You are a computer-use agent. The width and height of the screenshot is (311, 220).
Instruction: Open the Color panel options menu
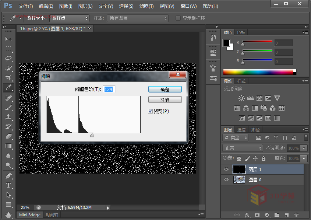pos(305,32)
